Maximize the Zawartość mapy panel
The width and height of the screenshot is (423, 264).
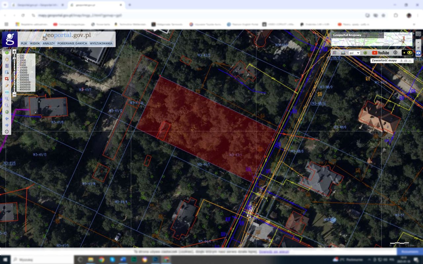click(x=405, y=61)
